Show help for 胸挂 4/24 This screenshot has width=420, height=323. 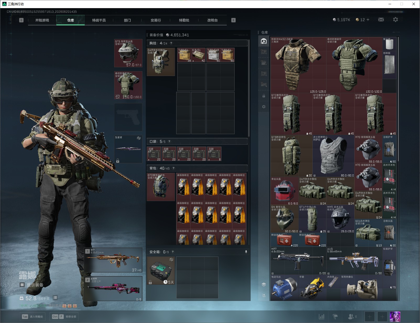[x=171, y=43]
